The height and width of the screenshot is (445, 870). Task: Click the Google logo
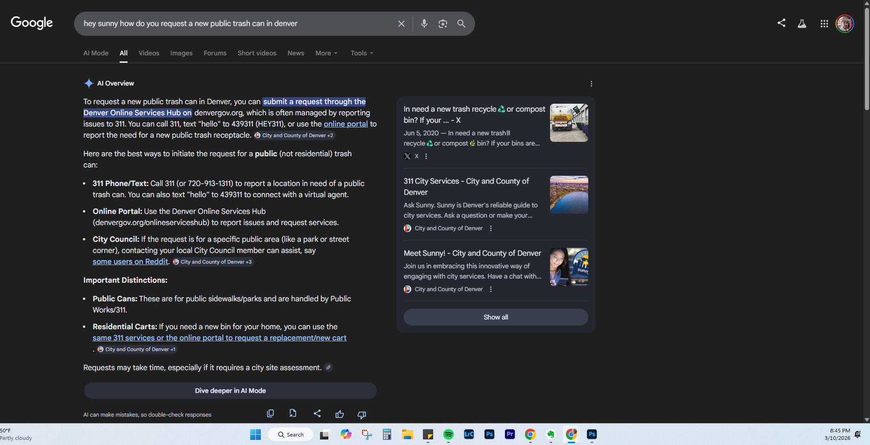click(32, 23)
